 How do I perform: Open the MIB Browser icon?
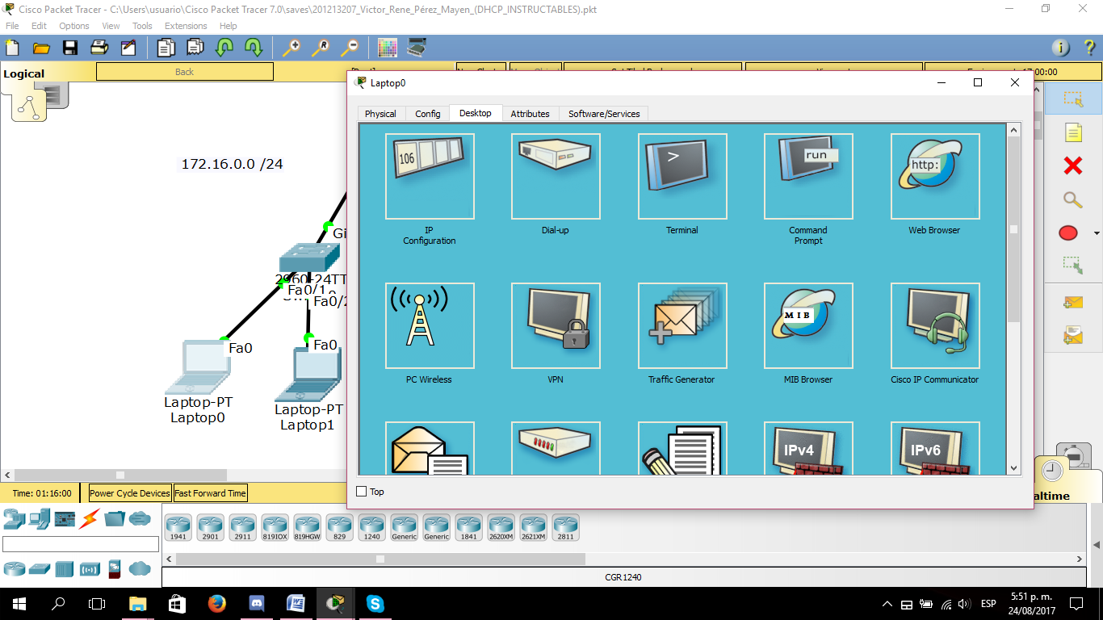808,325
